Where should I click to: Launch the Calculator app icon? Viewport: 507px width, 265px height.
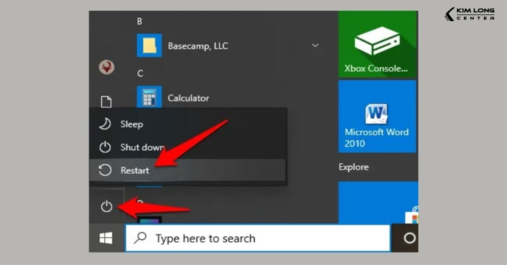click(x=149, y=98)
